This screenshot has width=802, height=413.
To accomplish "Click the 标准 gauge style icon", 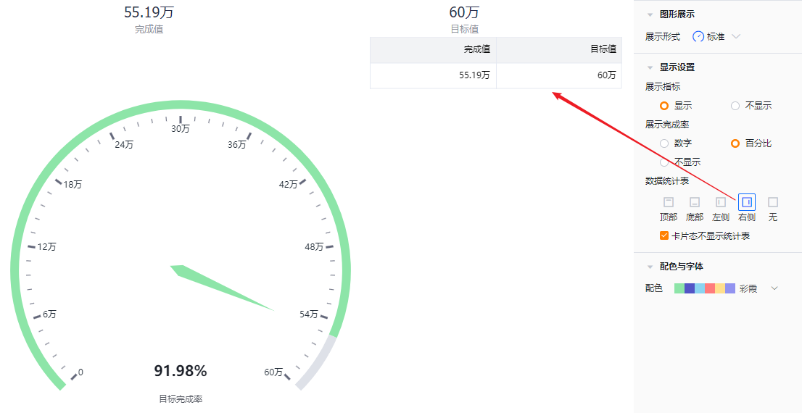I will [x=698, y=37].
